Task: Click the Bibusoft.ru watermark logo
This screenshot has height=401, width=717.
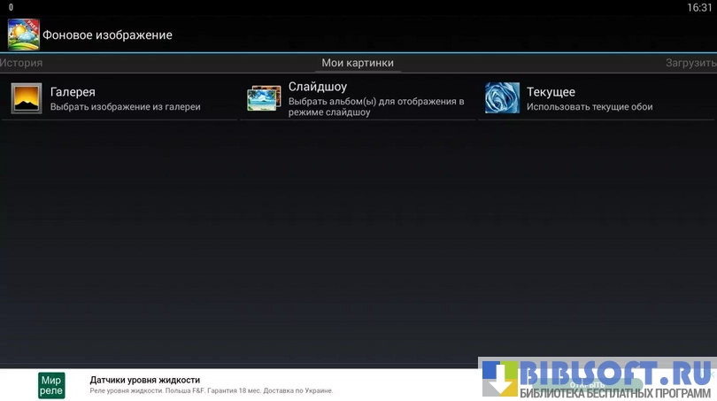Action: click(597, 379)
